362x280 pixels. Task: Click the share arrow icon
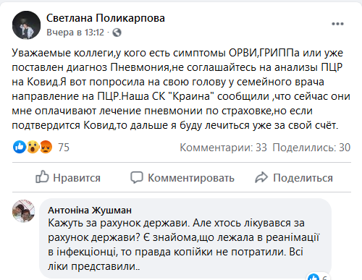[261, 177]
